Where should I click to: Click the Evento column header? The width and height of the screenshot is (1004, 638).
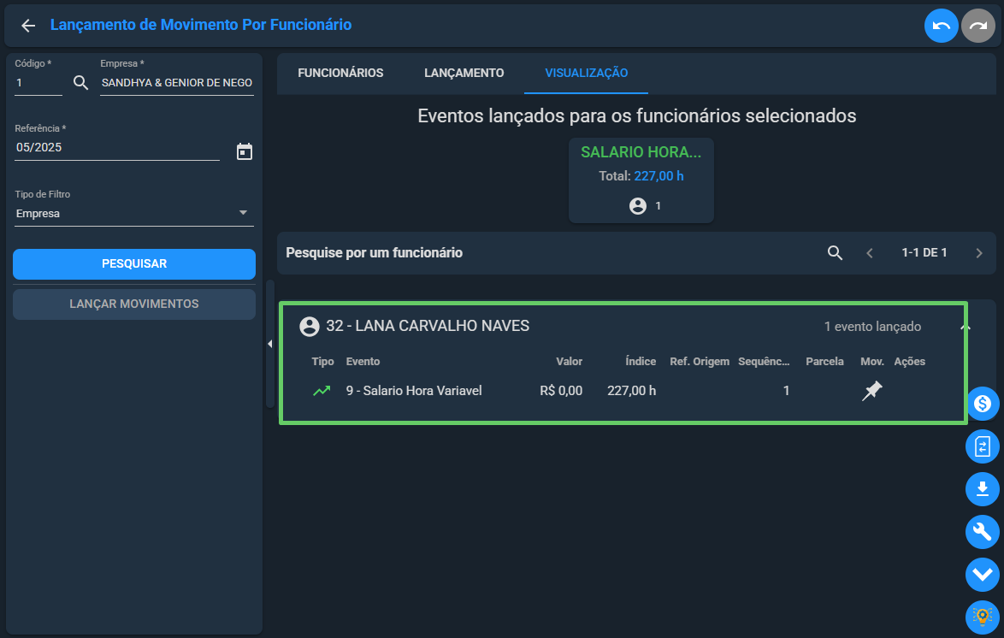(x=363, y=362)
